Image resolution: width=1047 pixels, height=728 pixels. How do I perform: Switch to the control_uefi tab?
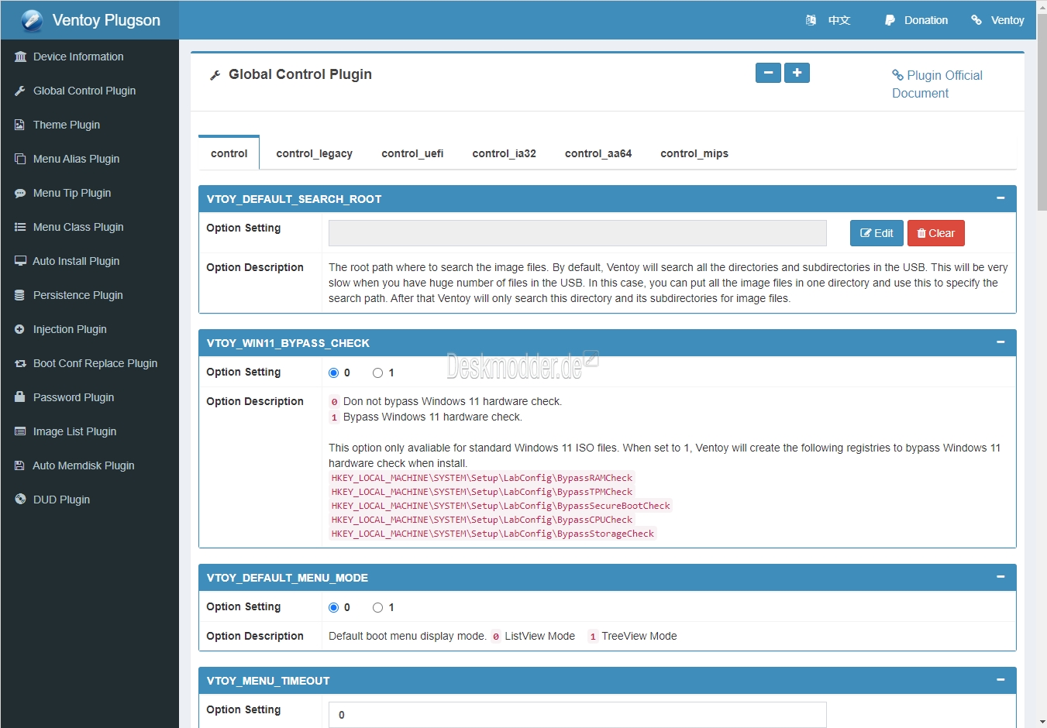tap(412, 153)
